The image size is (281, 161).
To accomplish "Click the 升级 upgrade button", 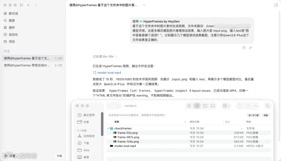I will (x=60, y=156).
